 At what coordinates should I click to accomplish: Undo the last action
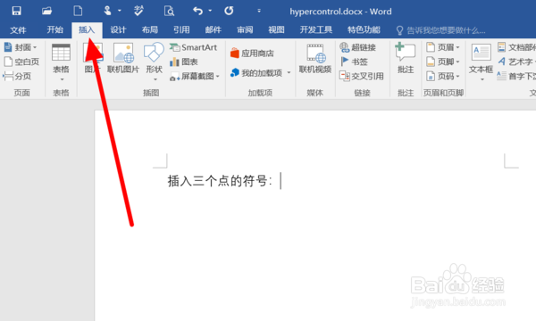197,11
